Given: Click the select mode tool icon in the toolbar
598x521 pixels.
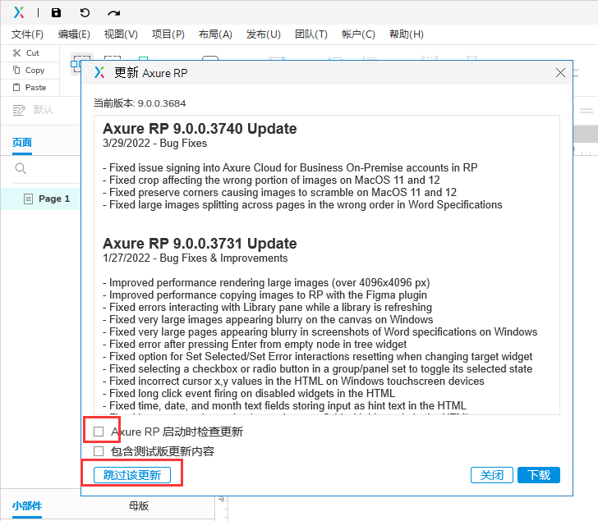Looking at the screenshot, I should pos(81,63).
